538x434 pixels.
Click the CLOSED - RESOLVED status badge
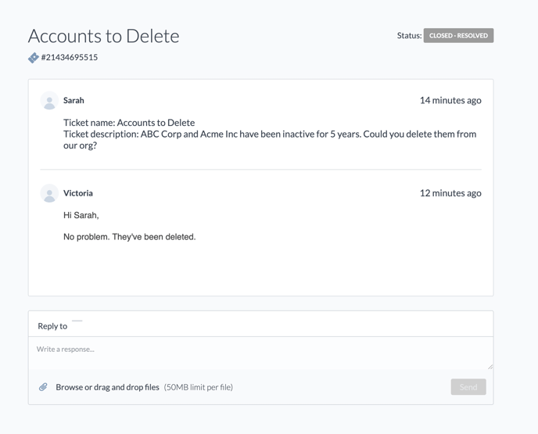point(458,36)
